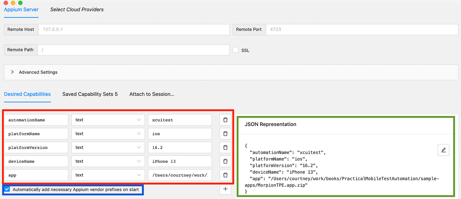Open type dropdown for deviceName
The height and width of the screenshot is (199, 461).
point(108,162)
